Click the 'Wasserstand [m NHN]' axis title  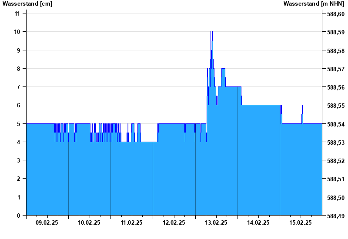[x=314, y=3]
